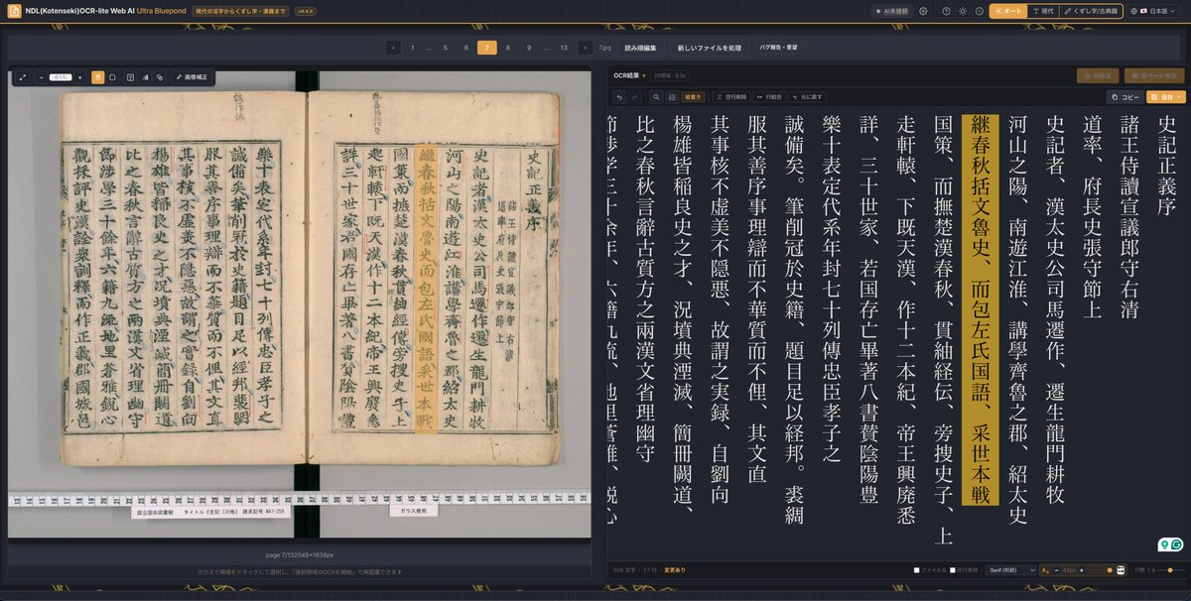The image size is (1191, 601).
Task: Open the settings gear icon in the top bar
Action: [923, 11]
